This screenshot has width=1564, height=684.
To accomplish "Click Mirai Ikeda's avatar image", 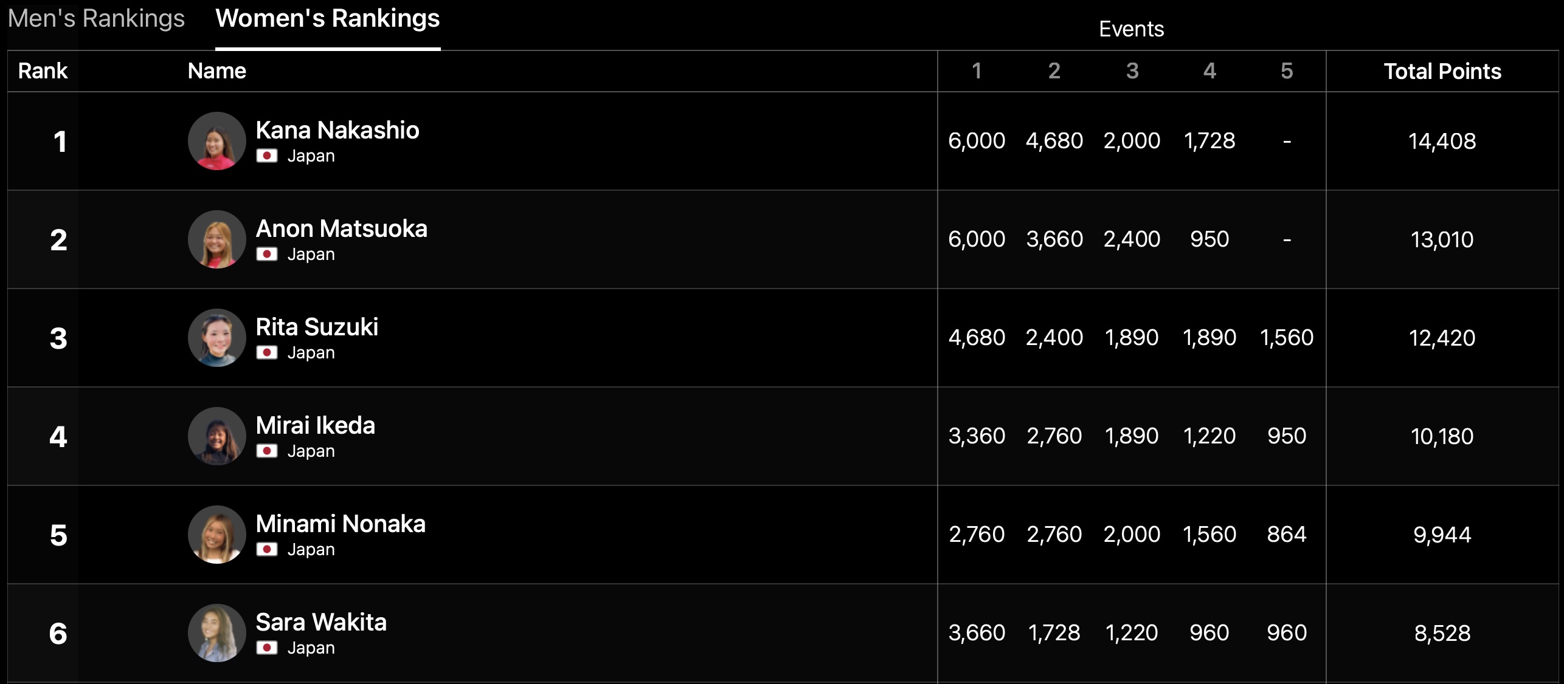I will tap(216, 436).
